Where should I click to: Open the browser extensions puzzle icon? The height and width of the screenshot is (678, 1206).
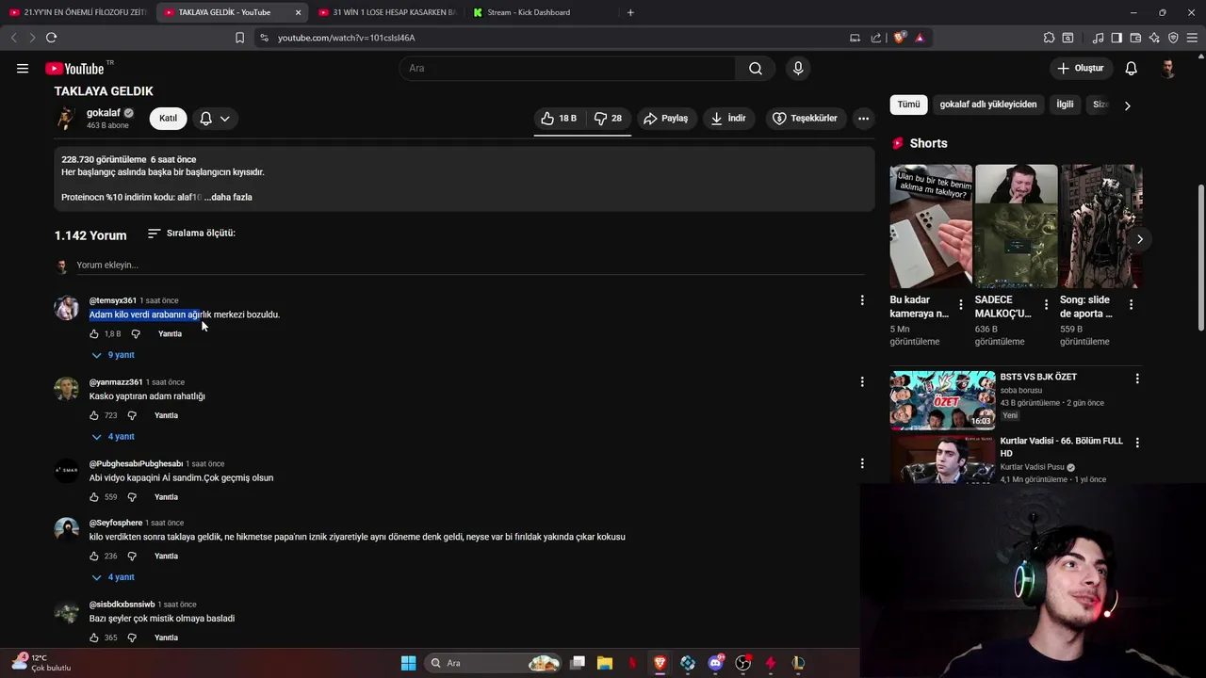tap(1049, 38)
